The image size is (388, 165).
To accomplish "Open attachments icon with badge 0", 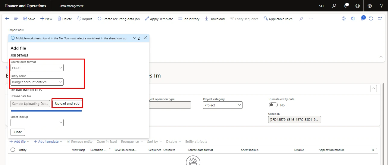I will [x=363, y=18].
